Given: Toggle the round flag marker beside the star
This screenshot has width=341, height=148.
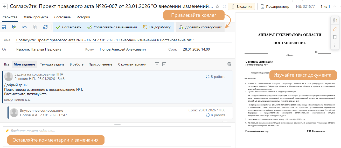Looking at the screenshot, I should click(224, 6).
